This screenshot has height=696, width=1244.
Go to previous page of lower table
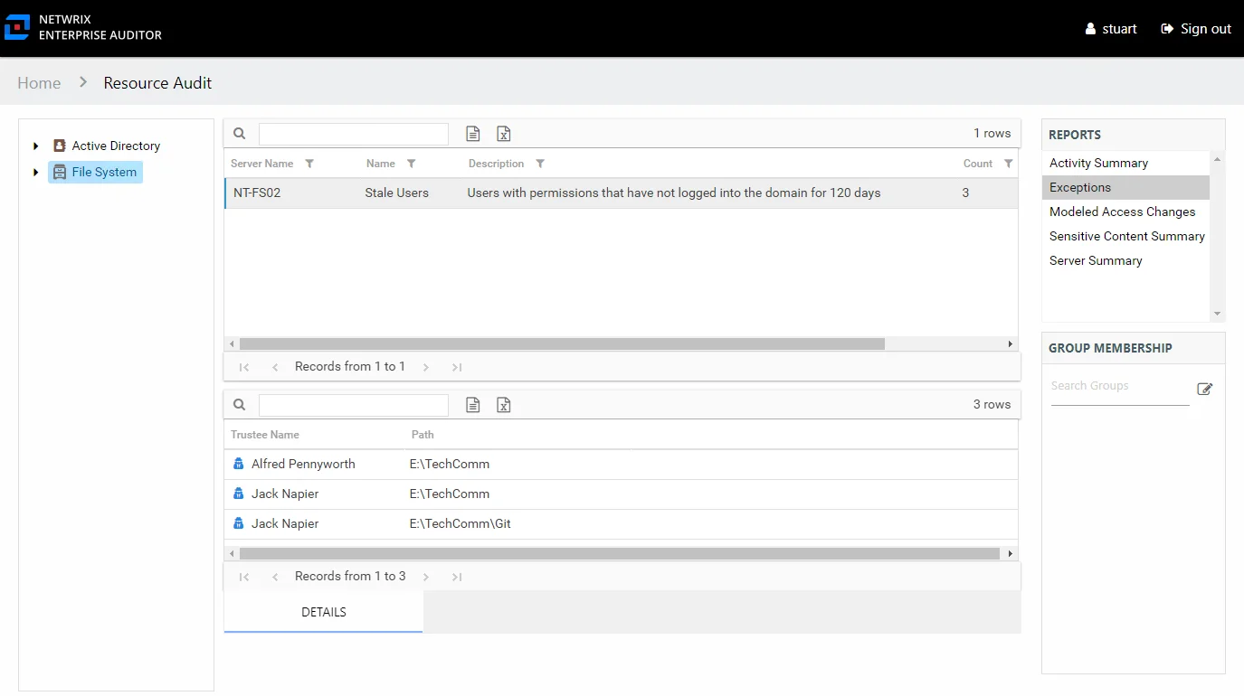[x=275, y=577]
